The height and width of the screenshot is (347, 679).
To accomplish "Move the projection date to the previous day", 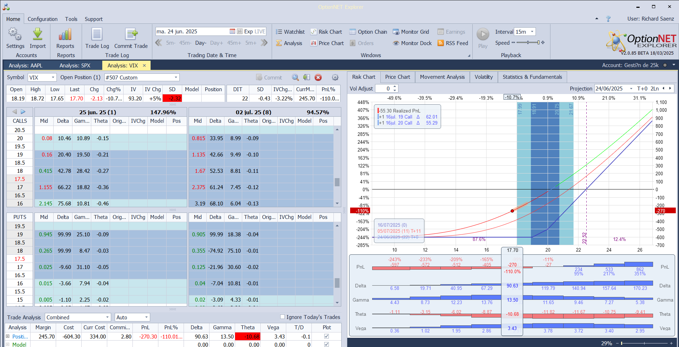I will click(663, 89).
